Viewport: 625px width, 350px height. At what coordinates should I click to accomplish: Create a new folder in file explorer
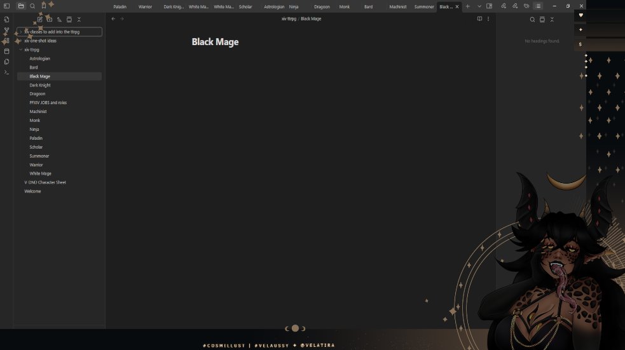(50, 19)
